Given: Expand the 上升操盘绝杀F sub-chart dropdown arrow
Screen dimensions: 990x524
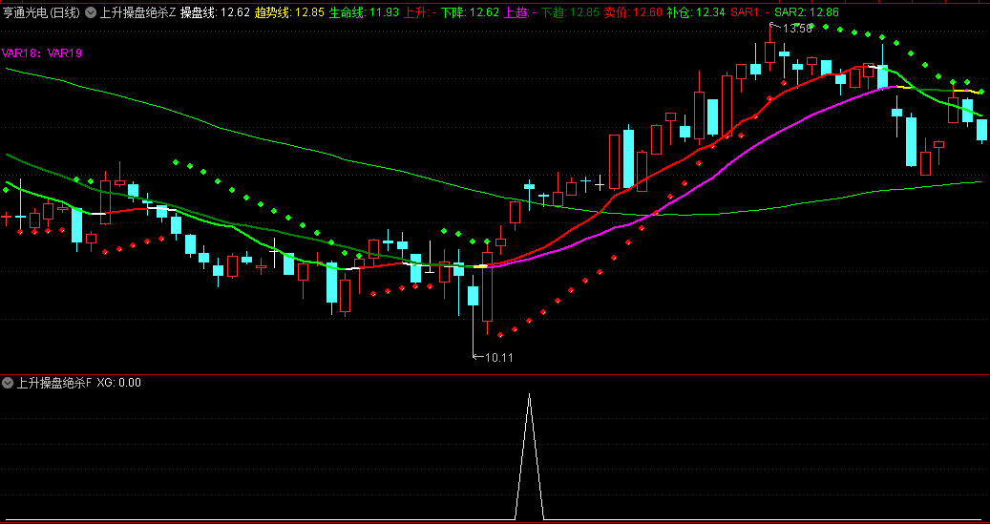Looking at the screenshot, I should [x=8, y=383].
